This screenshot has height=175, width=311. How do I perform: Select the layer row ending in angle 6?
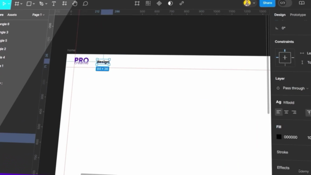(4, 24)
